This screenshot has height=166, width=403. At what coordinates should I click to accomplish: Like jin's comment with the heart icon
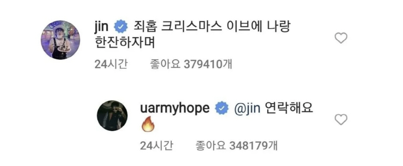[342, 39]
